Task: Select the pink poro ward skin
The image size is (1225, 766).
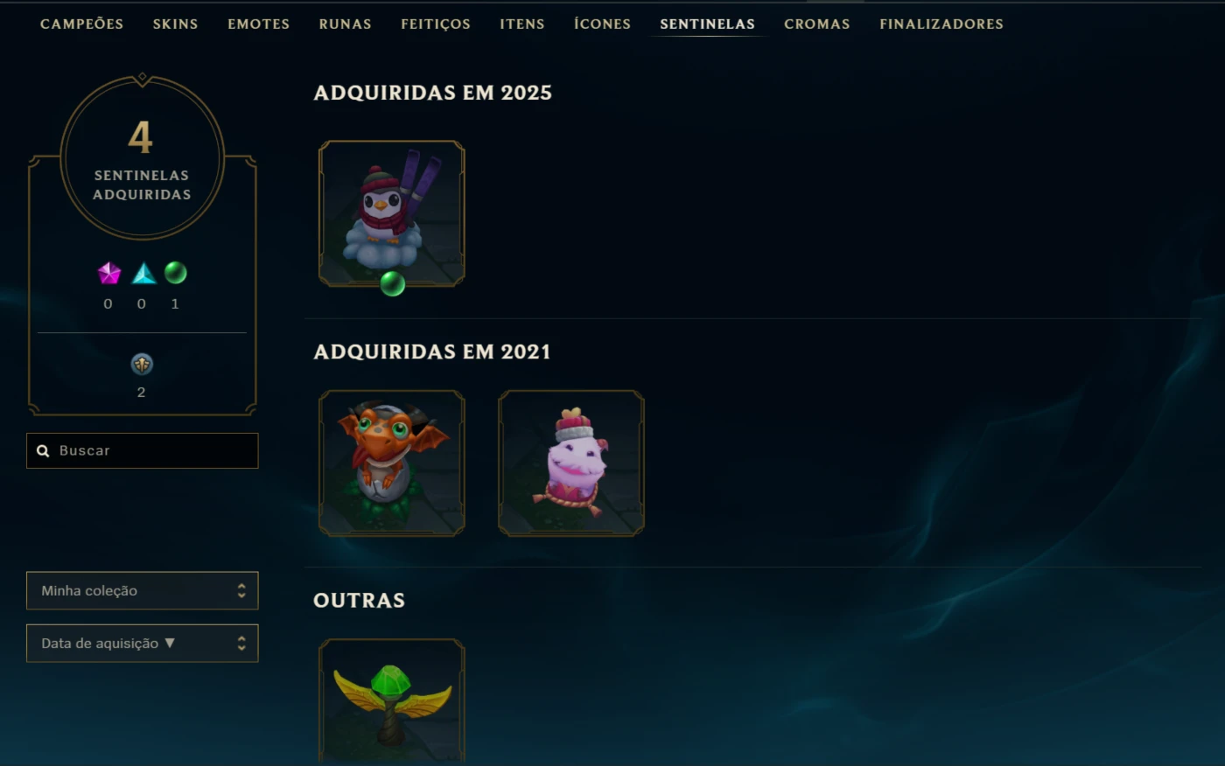Action: tap(571, 463)
